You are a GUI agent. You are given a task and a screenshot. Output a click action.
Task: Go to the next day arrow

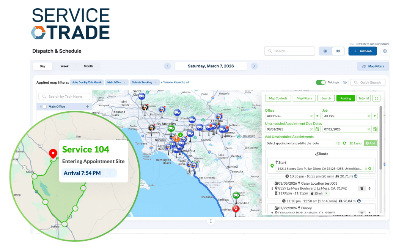[x=254, y=66]
